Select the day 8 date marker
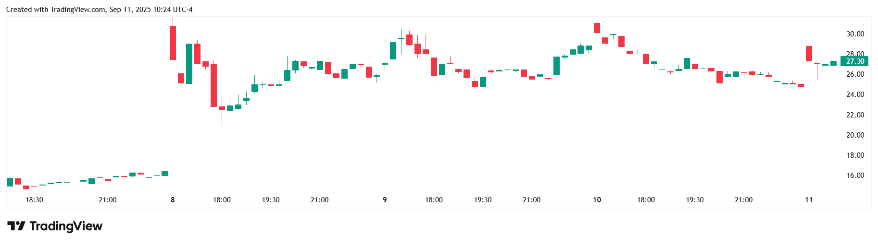This screenshot has height=244, width=878. point(173,200)
